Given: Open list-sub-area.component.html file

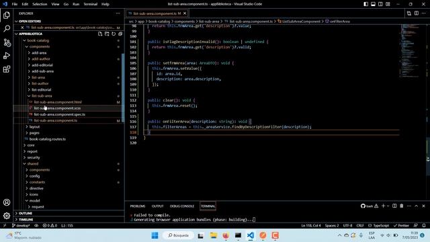Looking at the screenshot, I should (58, 102).
